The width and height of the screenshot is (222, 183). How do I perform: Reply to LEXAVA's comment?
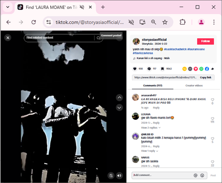click(x=156, y=123)
